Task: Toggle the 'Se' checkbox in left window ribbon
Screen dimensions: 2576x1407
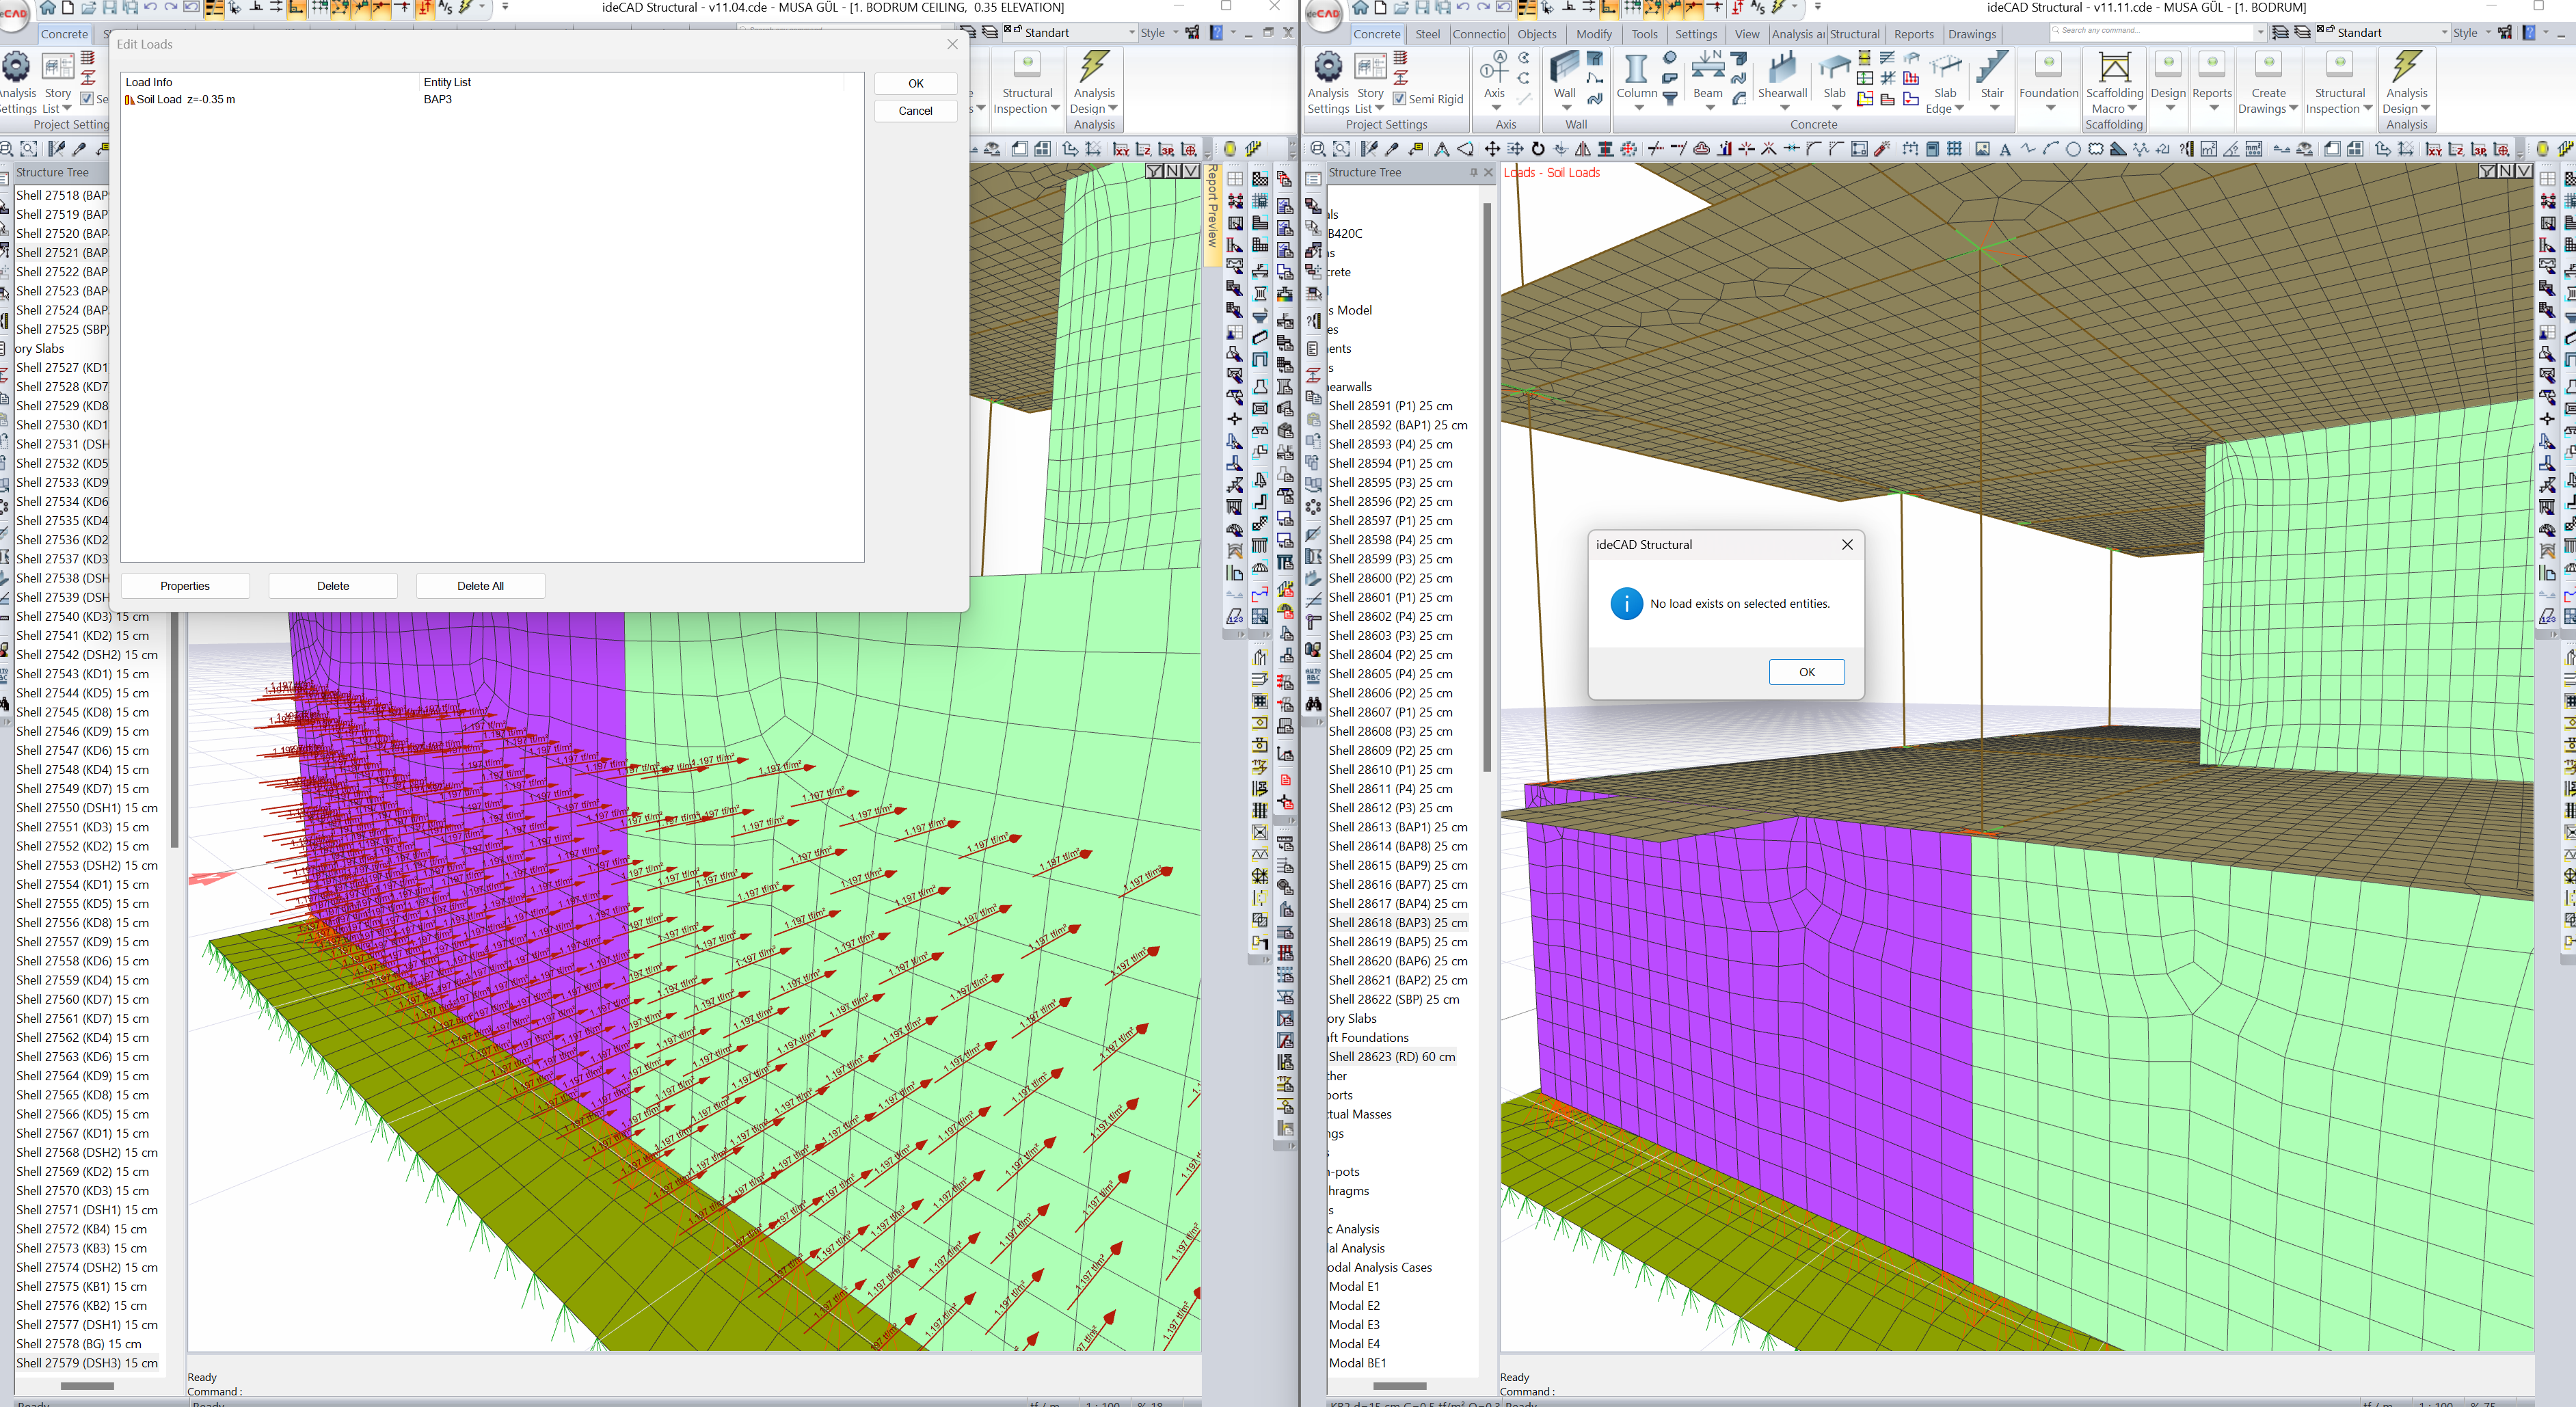Action: click(x=87, y=99)
